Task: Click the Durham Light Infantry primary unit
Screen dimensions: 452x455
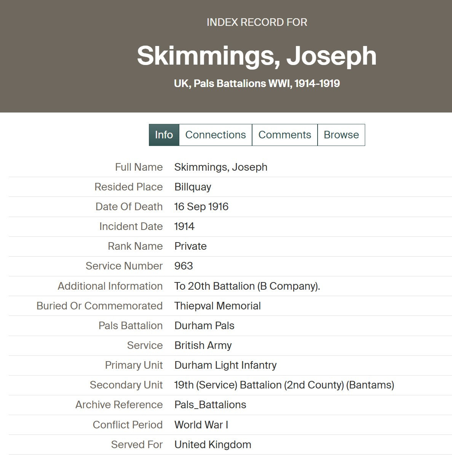Action: [225, 365]
